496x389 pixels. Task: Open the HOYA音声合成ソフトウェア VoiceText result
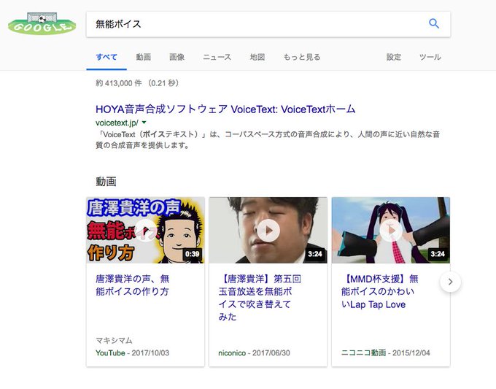[225, 109]
